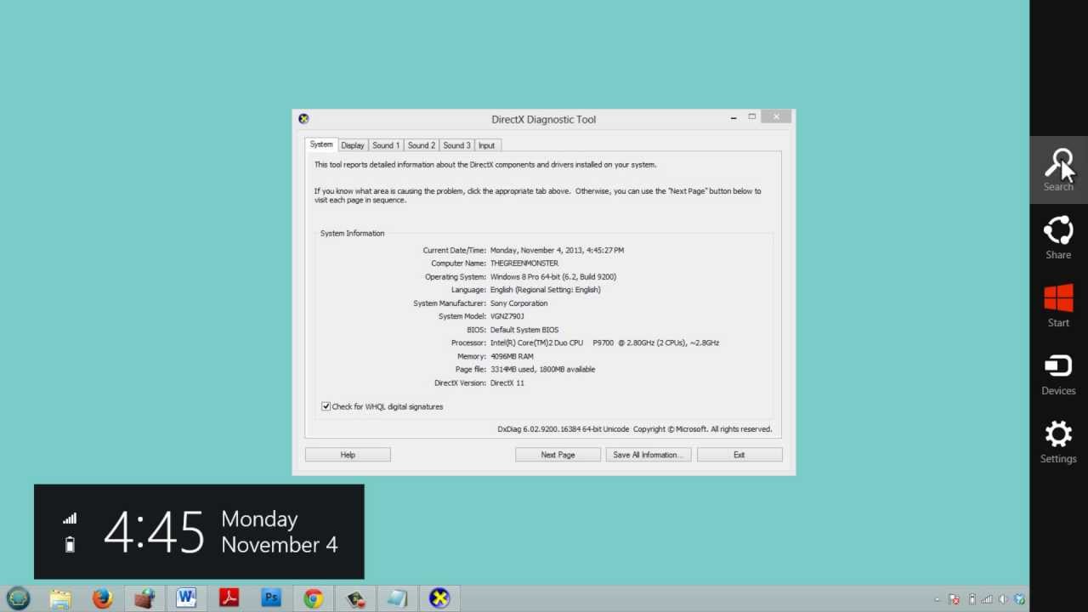Open the Devices charm

coord(1058,374)
